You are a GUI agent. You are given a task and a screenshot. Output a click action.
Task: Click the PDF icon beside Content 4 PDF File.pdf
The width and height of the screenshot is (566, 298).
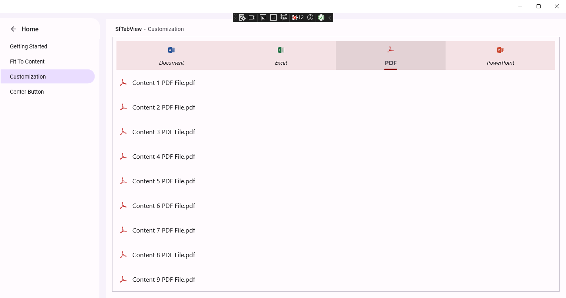point(124,156)
